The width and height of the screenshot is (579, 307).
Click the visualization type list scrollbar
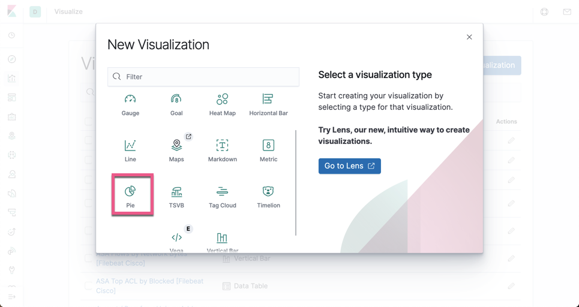tap(296, 183)
